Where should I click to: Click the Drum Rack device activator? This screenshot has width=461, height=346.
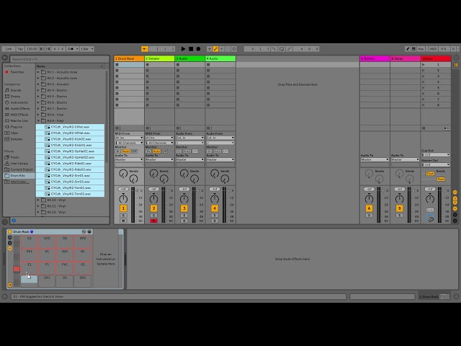[x=10, y=232]
